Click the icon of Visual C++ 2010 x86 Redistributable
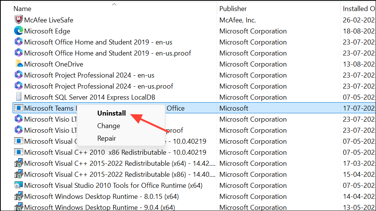This screenshot has width=376, height=211. click(x=18, y=152)
